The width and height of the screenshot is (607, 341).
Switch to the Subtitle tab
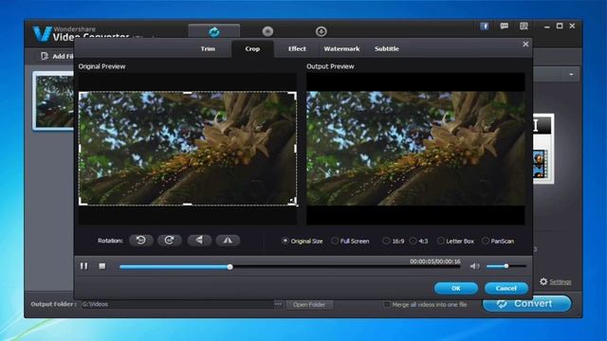coord(386,48)
